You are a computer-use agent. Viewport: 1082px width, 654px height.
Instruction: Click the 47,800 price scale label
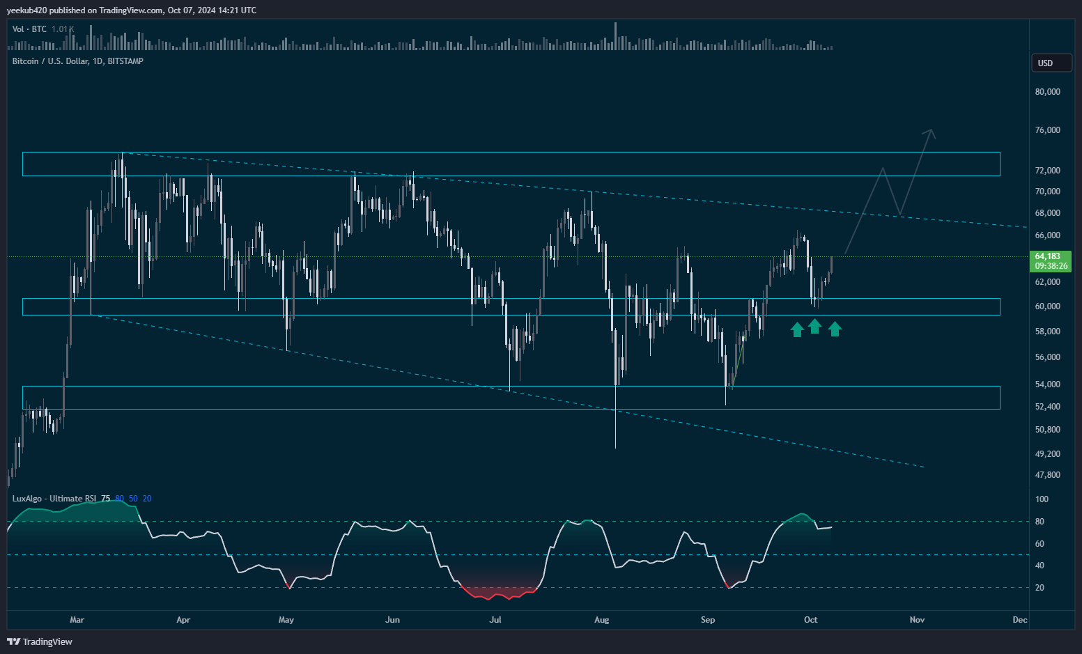[1047, 475]
